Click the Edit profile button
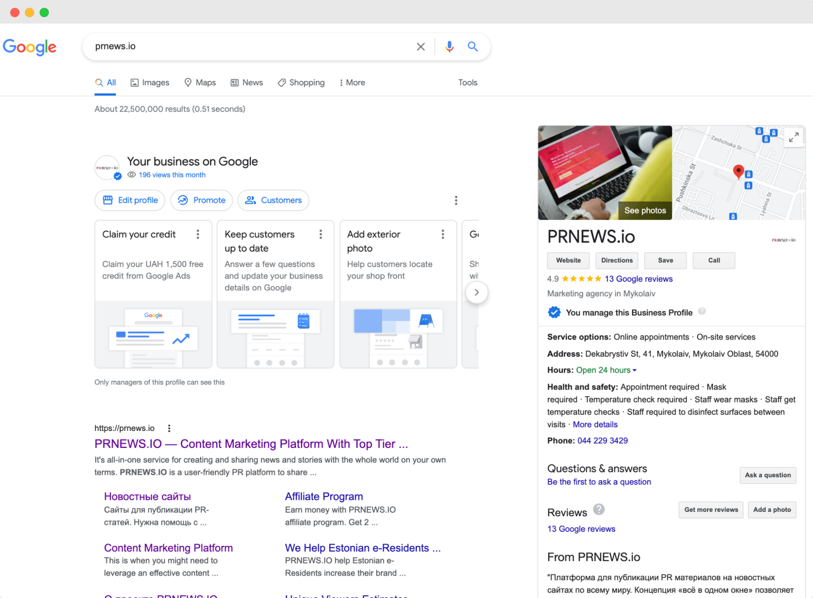The image size is (813, 598). click(x=130, y=200)
